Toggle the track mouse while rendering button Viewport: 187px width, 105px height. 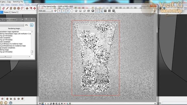point(97,11)
